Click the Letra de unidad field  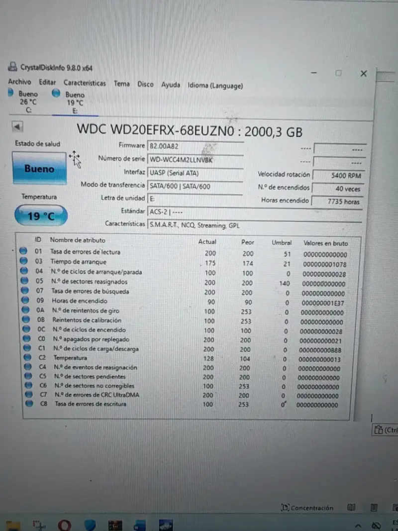(x=195, y=199)
